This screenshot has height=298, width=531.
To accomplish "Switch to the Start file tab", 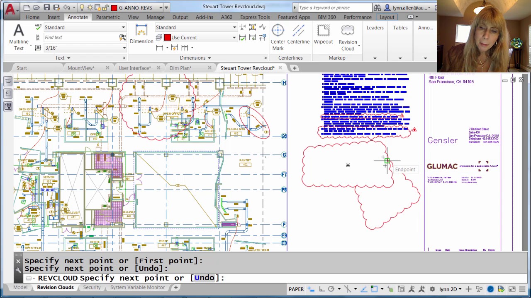I will click(x=22, y=68).
